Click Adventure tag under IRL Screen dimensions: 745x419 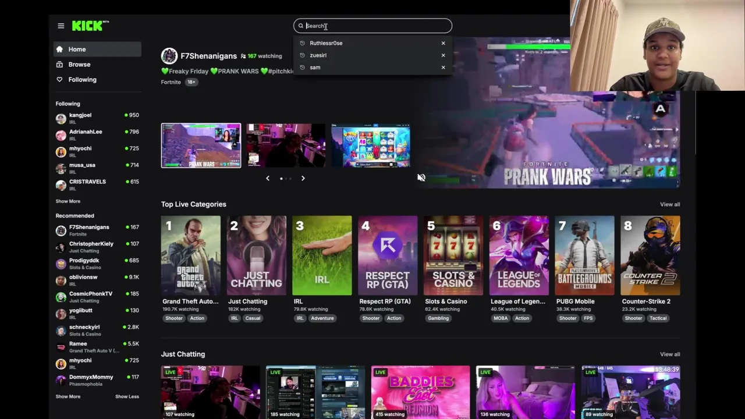click(x=322, y=318)
